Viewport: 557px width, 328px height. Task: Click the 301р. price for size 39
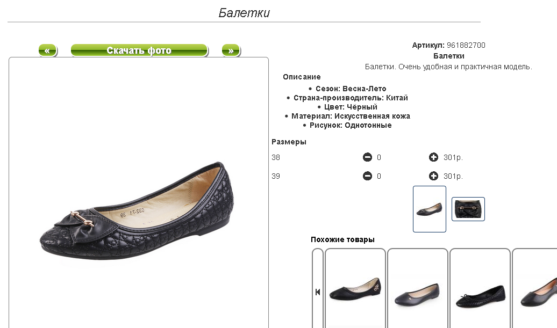pos(453,176)
